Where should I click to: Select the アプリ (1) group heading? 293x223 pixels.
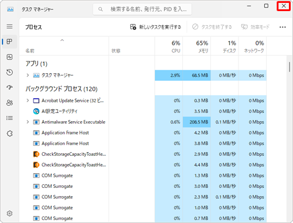point(36,64)
